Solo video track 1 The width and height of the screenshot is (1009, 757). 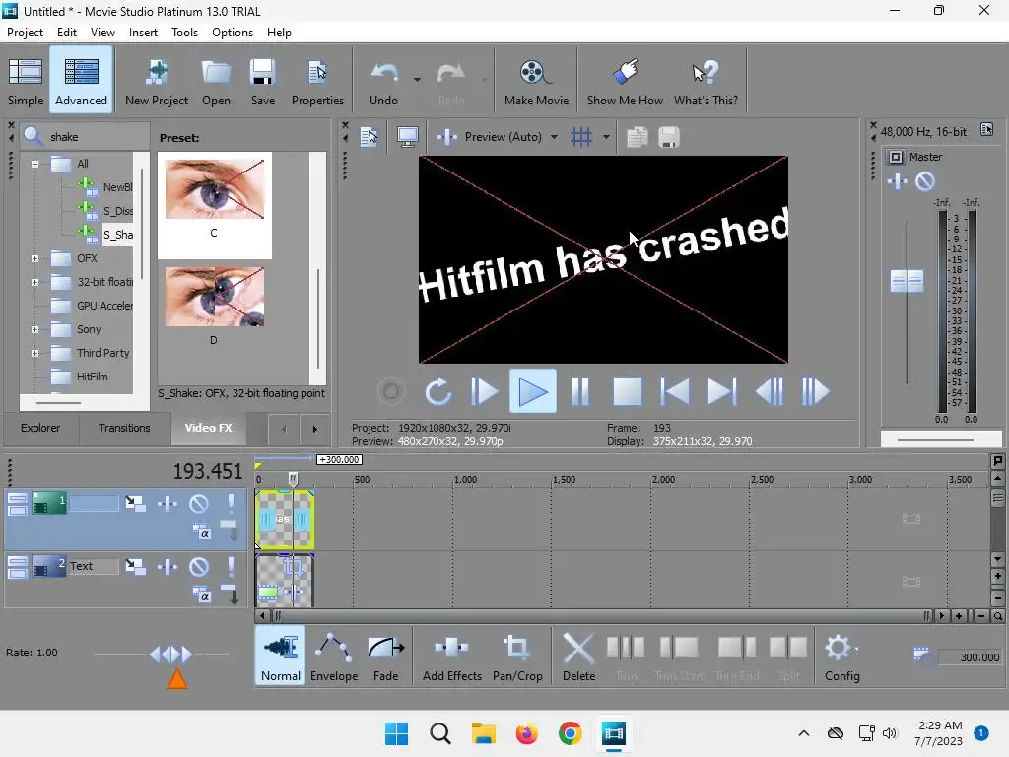point(231,504)
